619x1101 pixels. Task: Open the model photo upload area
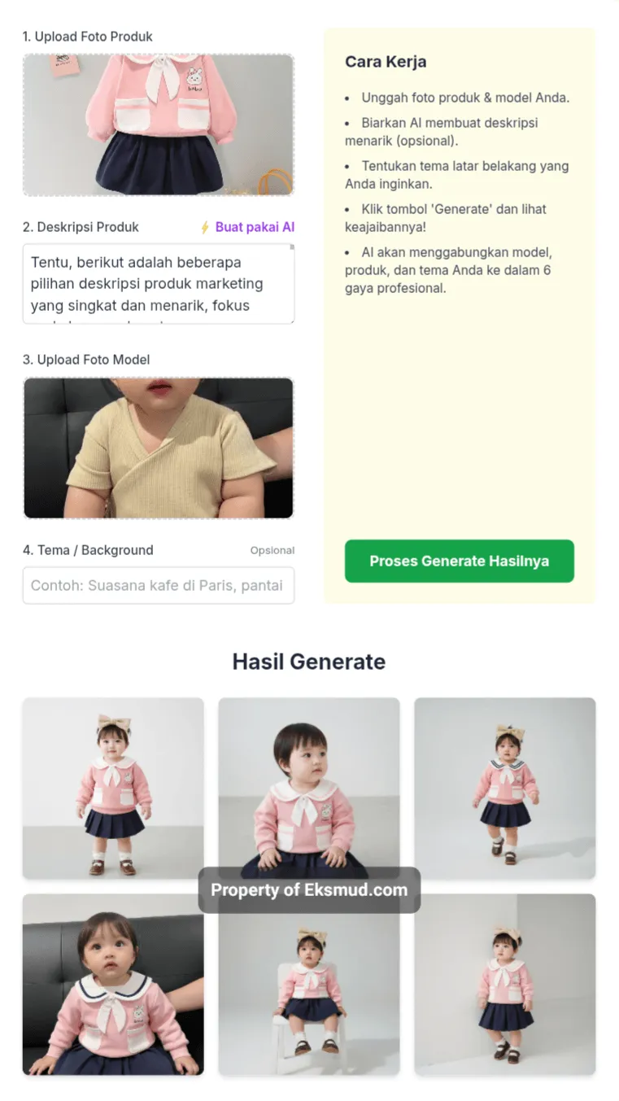click(158, 448)
